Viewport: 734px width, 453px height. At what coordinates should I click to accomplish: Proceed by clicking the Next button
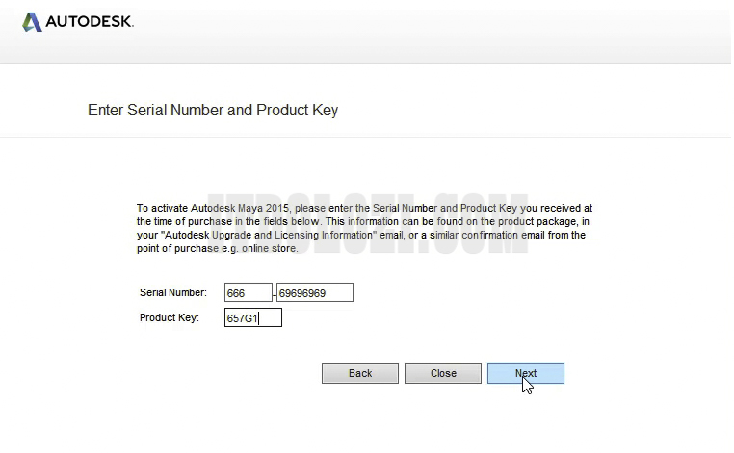(x=525, y=373)
